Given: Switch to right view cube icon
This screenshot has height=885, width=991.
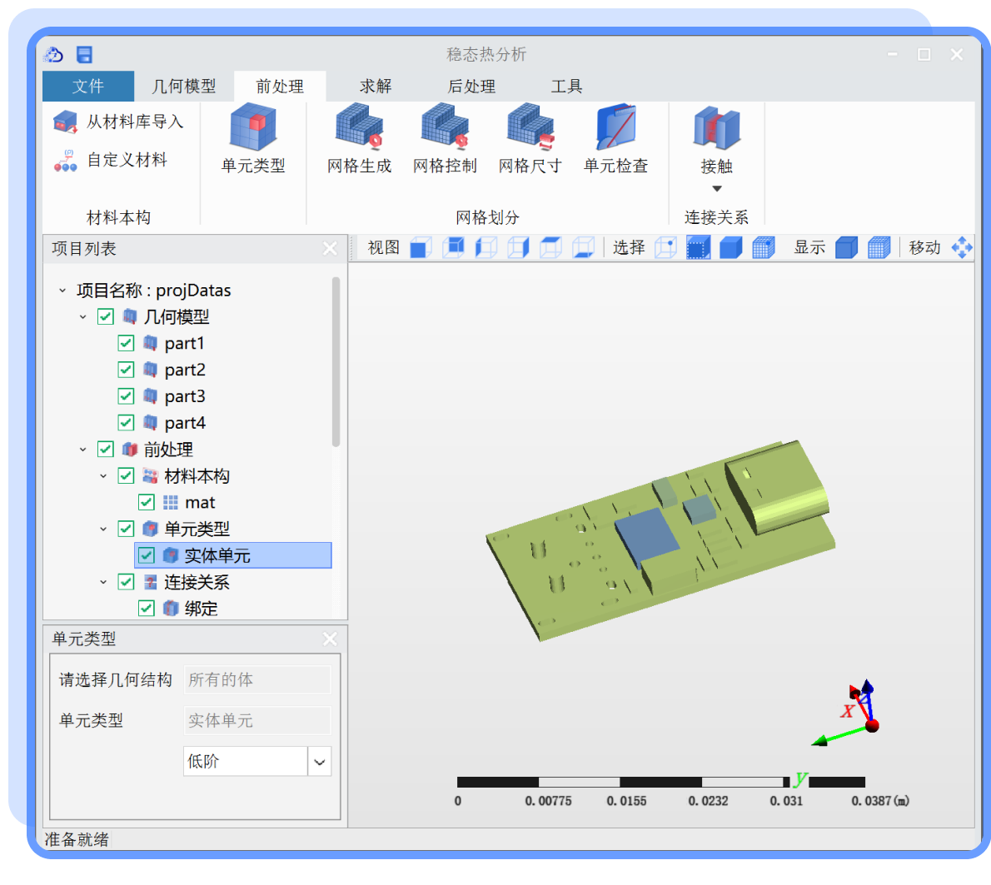Looking at the screenshot, I should [x=518, y=247].
